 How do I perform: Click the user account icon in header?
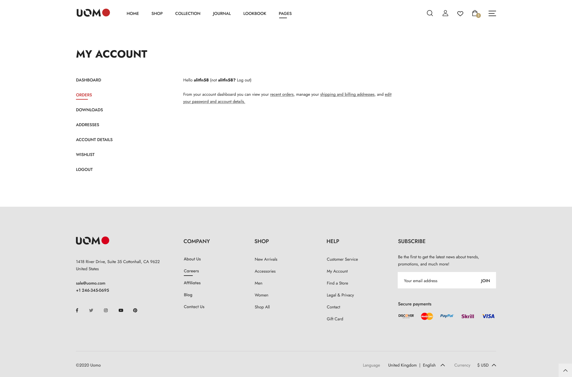click(445, 13)
